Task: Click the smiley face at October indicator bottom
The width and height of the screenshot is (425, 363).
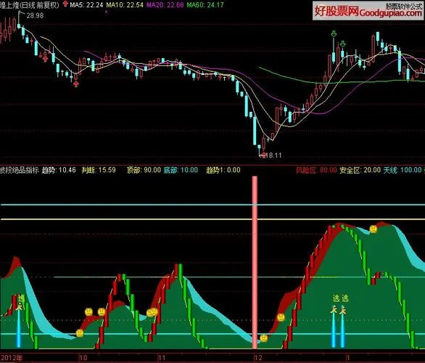Action: point(80,333)
